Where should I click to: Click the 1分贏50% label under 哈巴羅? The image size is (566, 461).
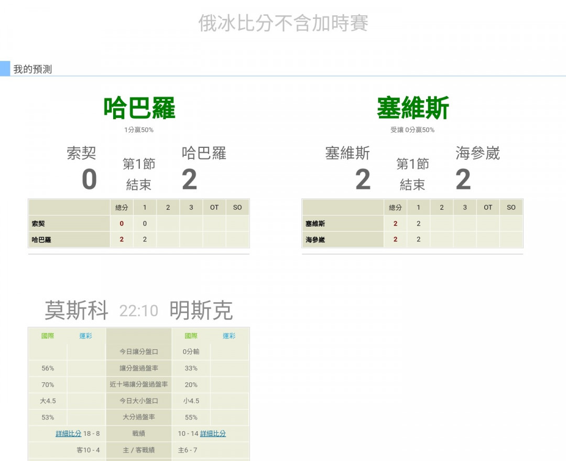tap(139, 130)
